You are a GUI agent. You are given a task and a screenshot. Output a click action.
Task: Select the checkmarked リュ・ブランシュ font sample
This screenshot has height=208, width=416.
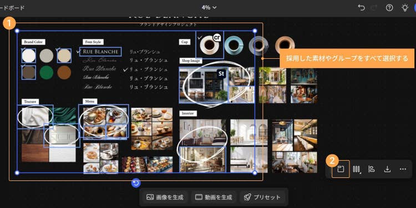148,69
